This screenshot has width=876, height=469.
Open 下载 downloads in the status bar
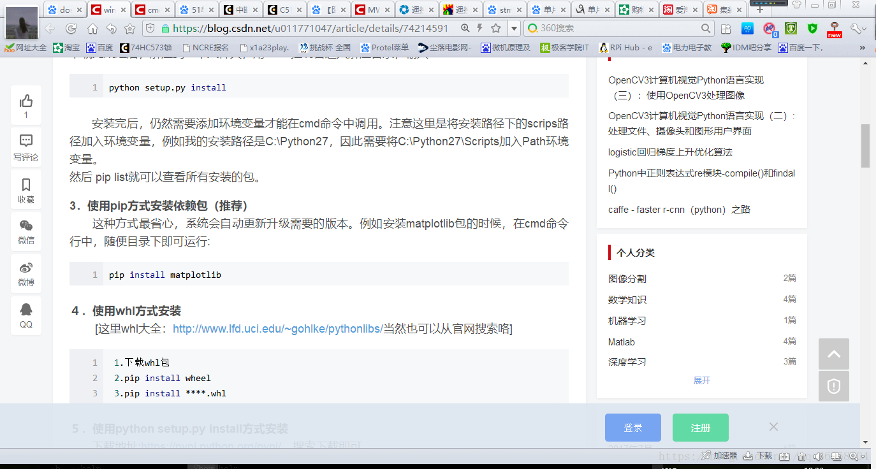click(758, 456)
